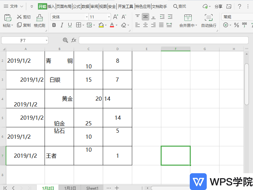
Task: Toggle italic formatting
Action: click(62, 25)
